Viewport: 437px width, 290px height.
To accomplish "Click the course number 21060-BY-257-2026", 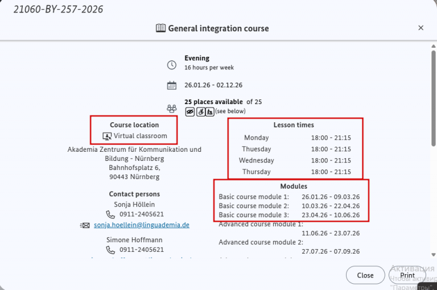I will tap(59, 10).
